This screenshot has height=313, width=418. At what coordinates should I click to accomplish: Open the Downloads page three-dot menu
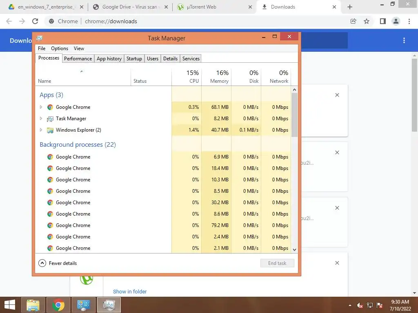pyautogui.click(x=404, y=40)
